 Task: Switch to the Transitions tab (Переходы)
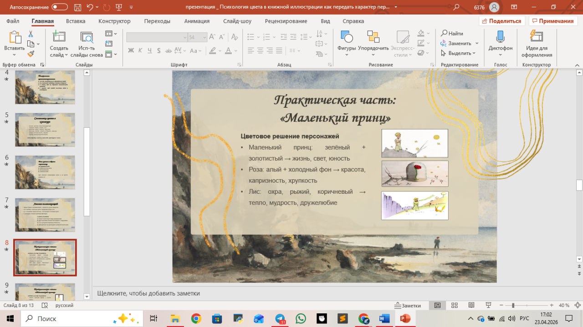click(x=157, y=21)
